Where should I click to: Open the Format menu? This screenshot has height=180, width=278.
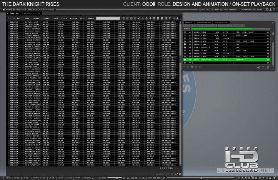point(46,18)
